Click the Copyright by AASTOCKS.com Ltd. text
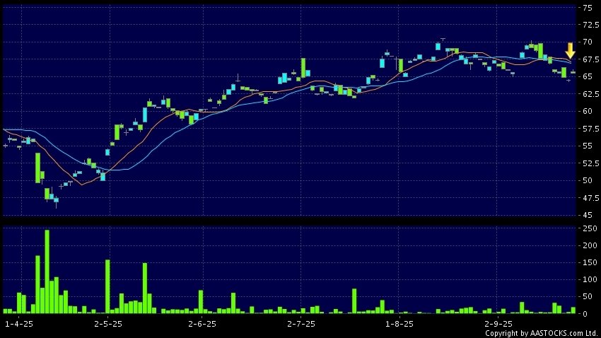This screenshot has height=338, width=601. click(x=542, y=333)
